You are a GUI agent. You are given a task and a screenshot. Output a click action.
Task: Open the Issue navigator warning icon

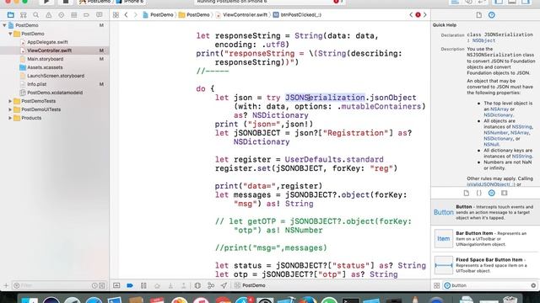[x=49, y=15]
